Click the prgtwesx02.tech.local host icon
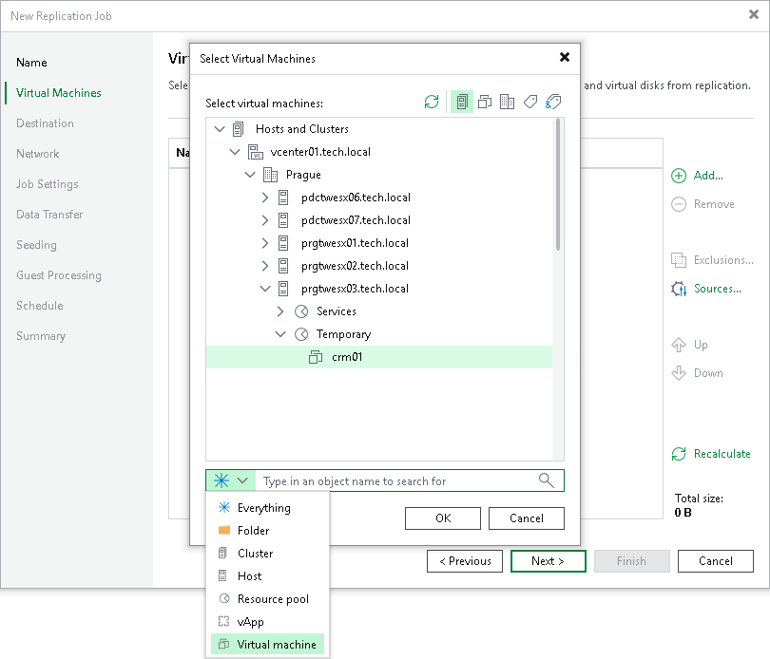Viewport: 770px width, 659px height. point(283,266)
